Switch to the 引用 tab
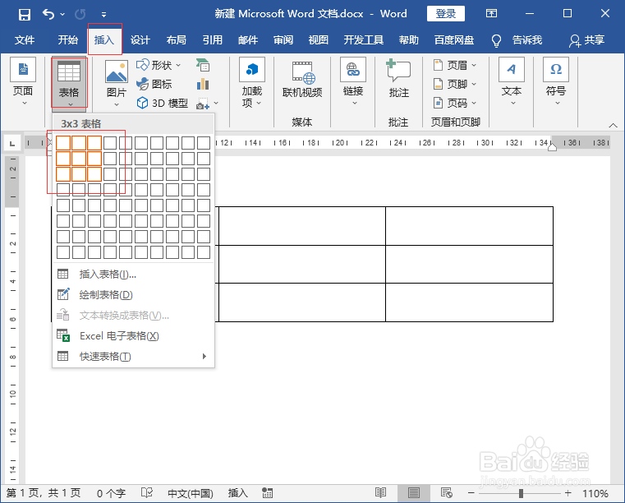The width and height of the screenshot is (625, 503). coord(212,40)
